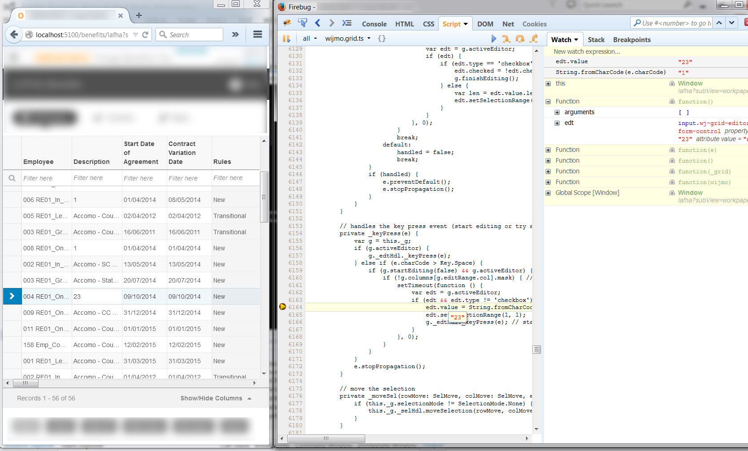Screen dimensions: 748x451
Task: Open the Breakpoints side panel tab
Action: point(631,40)
